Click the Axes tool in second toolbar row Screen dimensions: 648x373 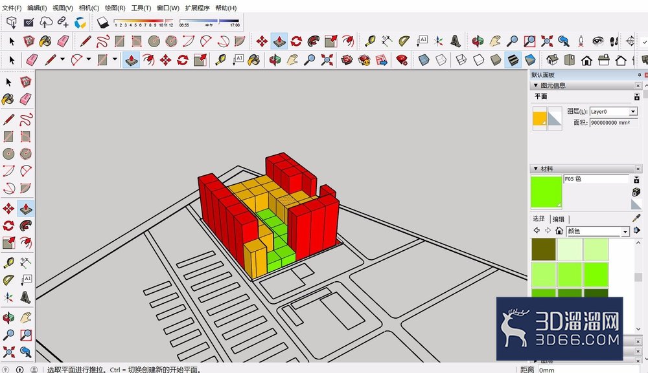pos(439,41)
